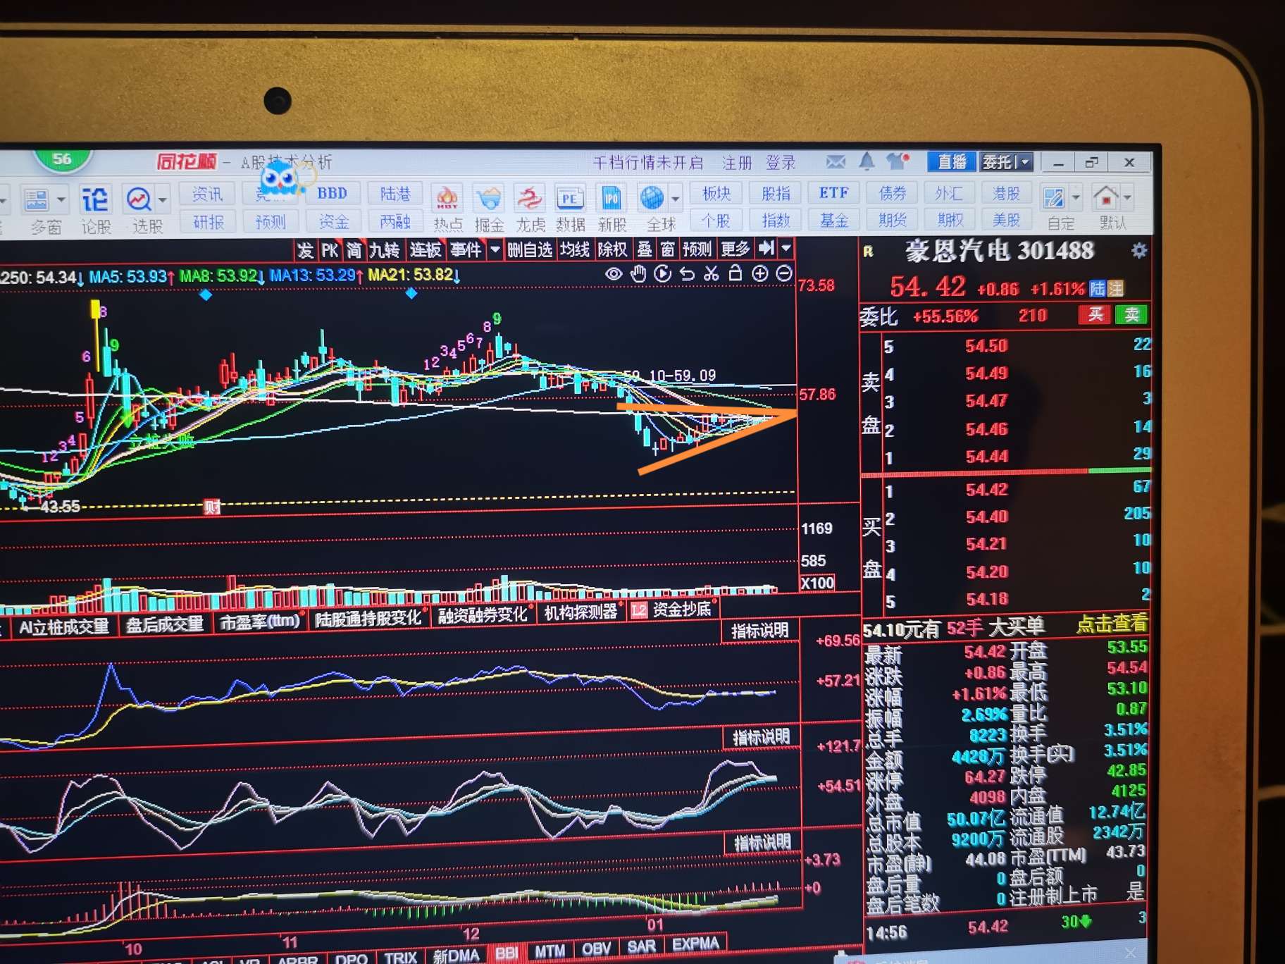Toggle the 窗 window button in chart toolbar
The width and height of the screenshot is (1285, 964).
pyautogui.click(x=668, y=249)
